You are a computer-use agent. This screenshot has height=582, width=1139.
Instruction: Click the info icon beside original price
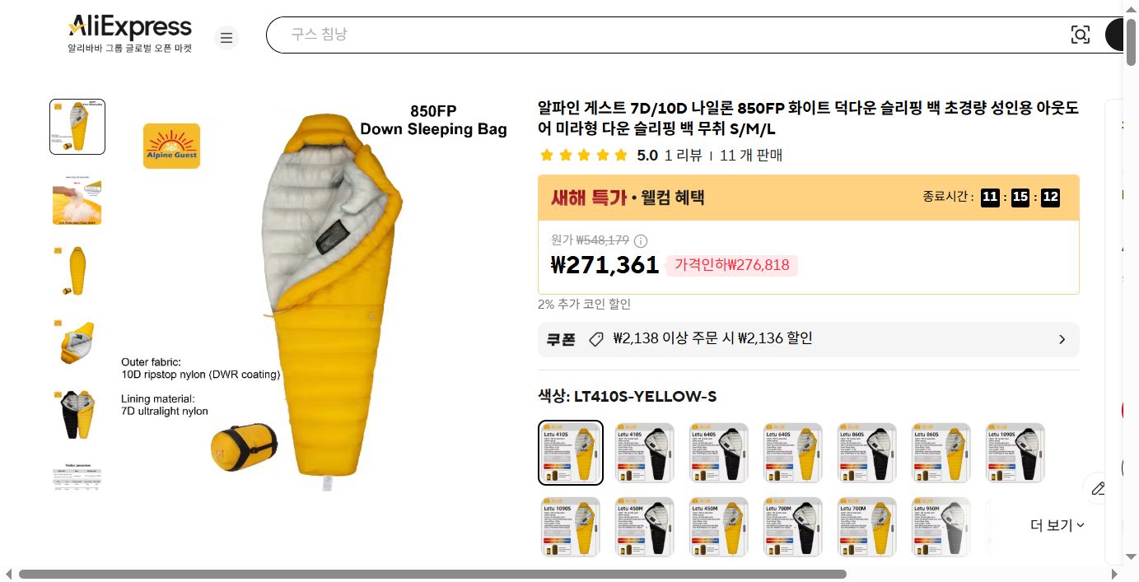641,241
